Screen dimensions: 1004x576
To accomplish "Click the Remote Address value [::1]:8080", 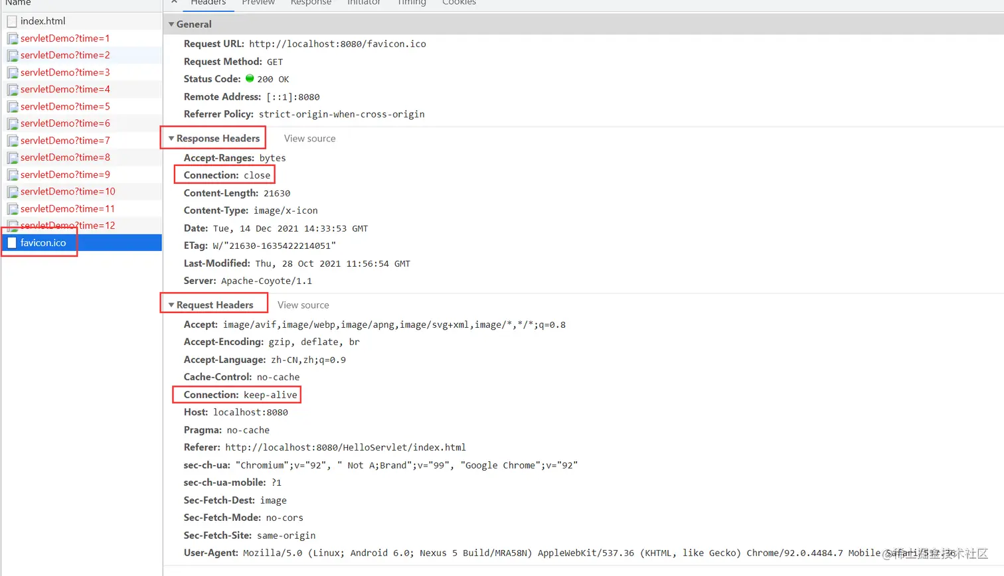I will tap(293, 97).
